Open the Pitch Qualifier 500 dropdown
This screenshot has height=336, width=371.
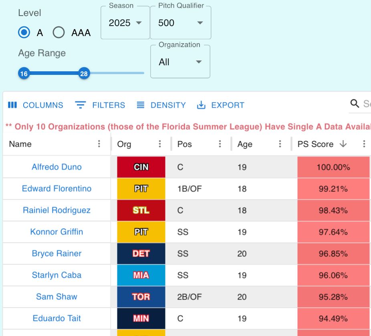(x=181, y=23)
